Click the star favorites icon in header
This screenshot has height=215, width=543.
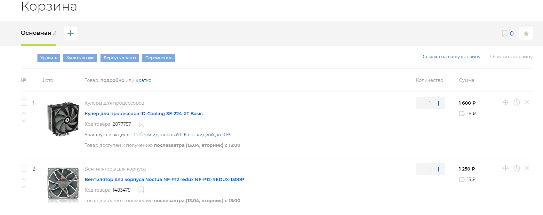tap(526, 34)
